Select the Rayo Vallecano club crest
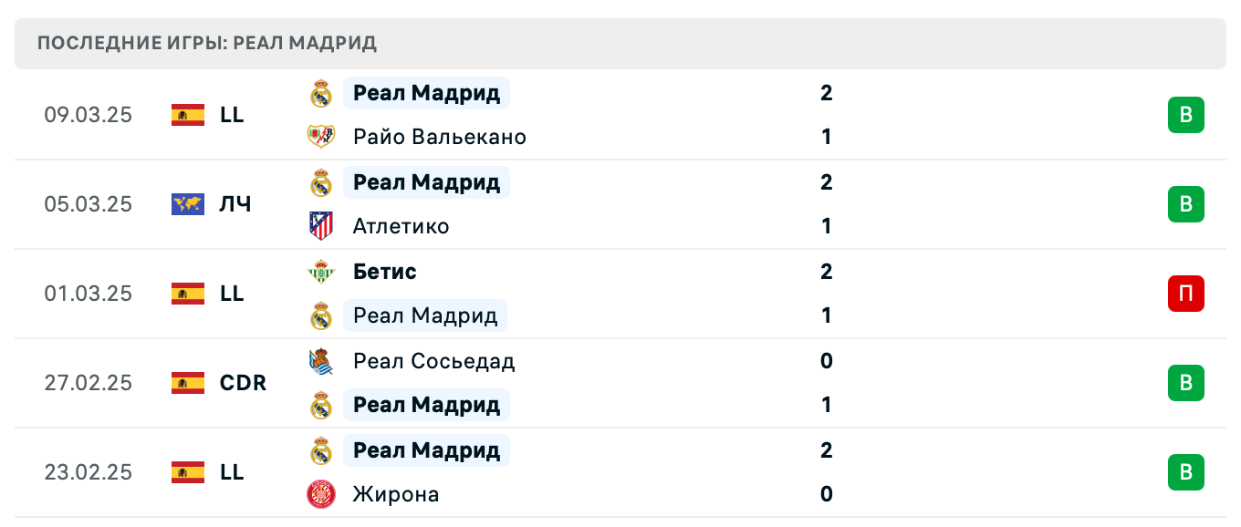Viewport: 1241px width, 527px height. coord(321,137)
